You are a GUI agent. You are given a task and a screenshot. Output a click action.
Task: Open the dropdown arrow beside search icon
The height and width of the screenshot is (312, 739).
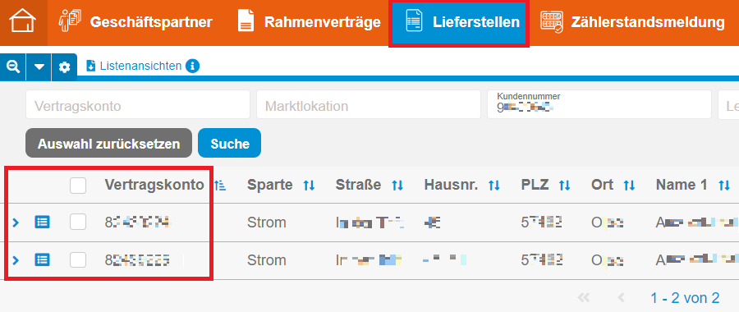tap(39, 67)
